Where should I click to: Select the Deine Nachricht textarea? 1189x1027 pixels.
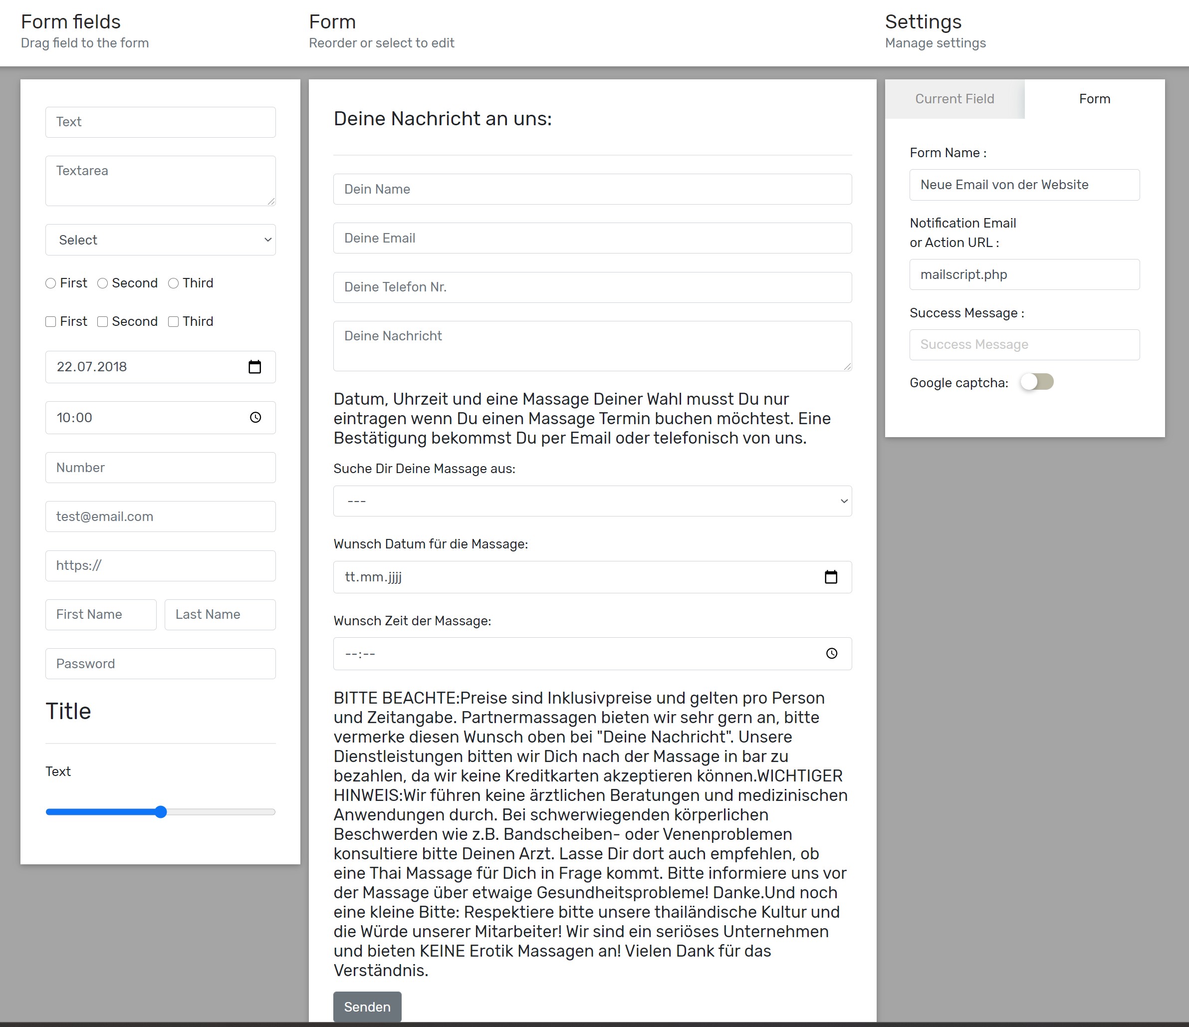pos(592,346)
